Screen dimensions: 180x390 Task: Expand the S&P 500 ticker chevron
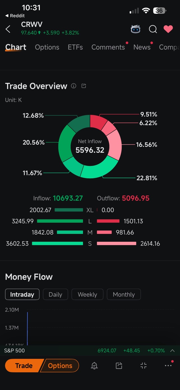tap(172, 351)
